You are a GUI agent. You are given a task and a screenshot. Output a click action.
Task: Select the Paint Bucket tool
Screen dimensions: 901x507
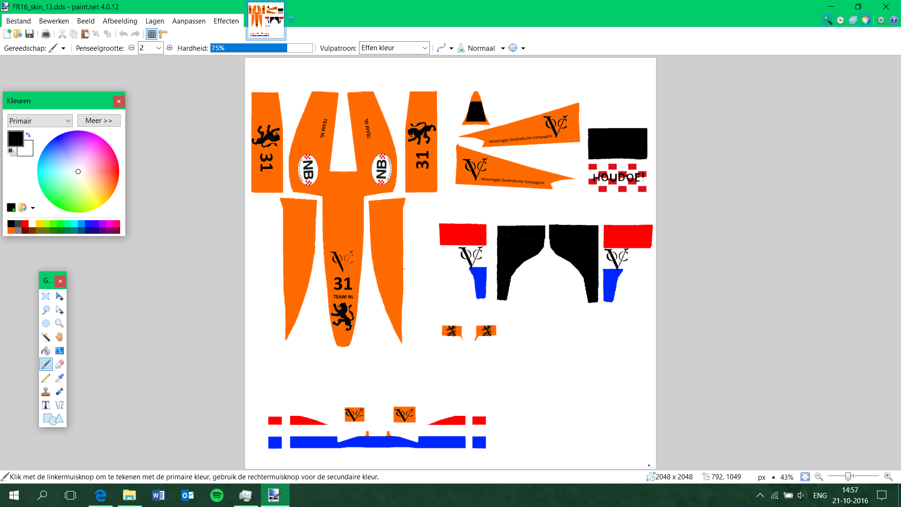click(46, 351)
